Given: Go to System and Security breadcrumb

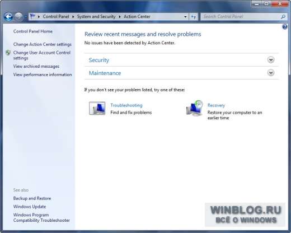Looking at the screenshot, I should 96,16.
